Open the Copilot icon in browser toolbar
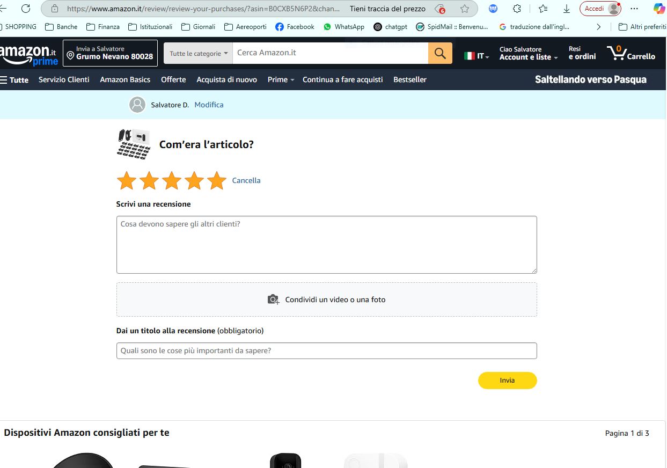Screen dimensions: 667x468 click(x=659, y=9)
